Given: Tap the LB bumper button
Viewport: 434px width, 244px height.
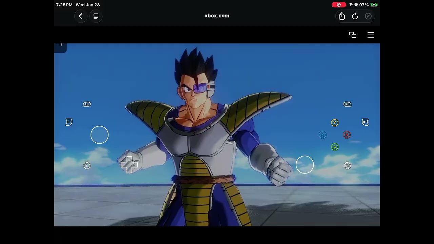Looking at the screenshot, I should [87, 104].
